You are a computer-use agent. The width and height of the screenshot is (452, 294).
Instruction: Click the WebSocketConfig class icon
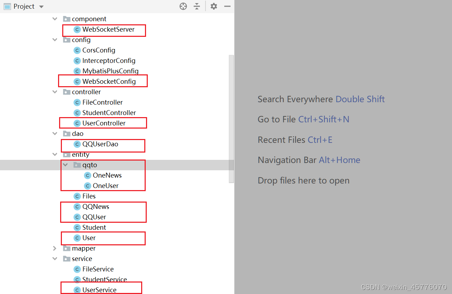click(77, 82)
